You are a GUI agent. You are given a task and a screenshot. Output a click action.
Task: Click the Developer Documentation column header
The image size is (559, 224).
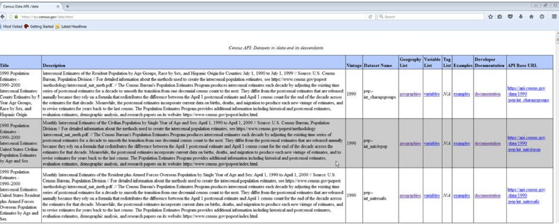[490, 62]
